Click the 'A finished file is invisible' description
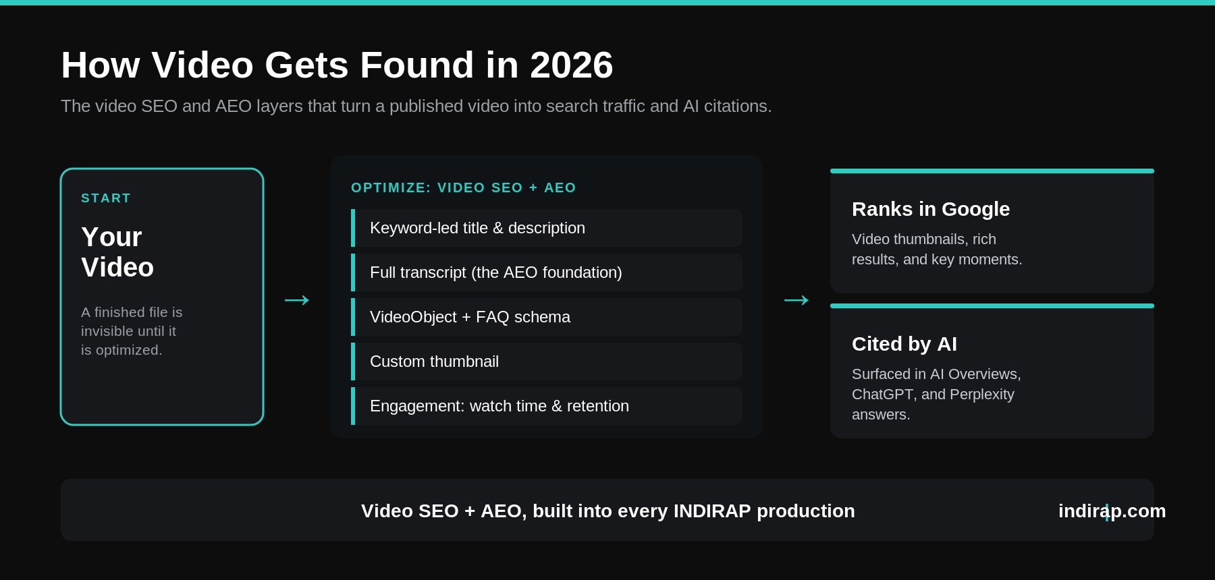Screen dimensions: 1215x580 click(132, 331)
